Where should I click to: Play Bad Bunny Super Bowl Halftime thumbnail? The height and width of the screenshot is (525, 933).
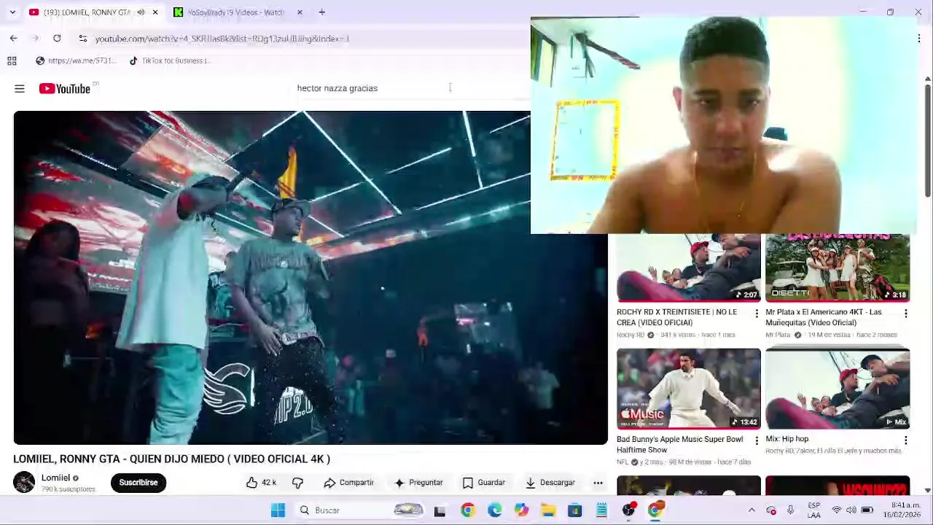[x=689, y=389]
